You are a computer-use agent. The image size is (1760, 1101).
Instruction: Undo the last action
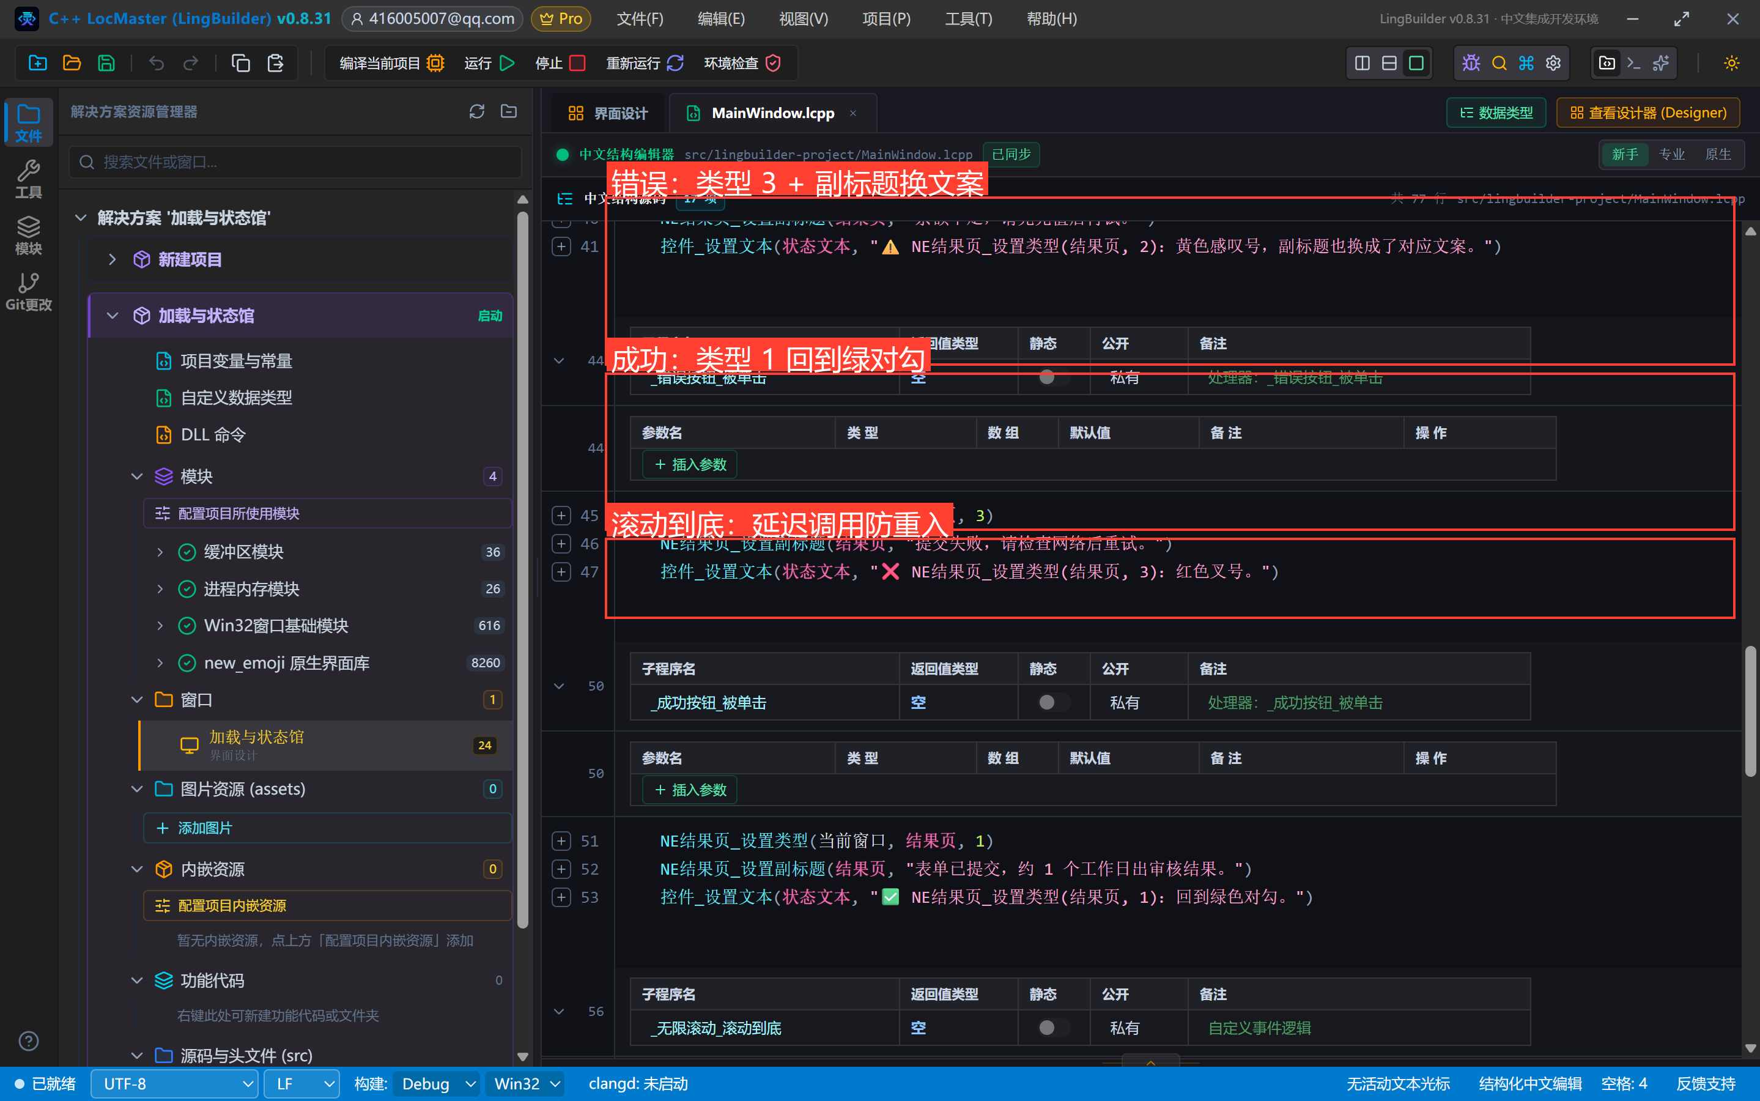[157, 64]
